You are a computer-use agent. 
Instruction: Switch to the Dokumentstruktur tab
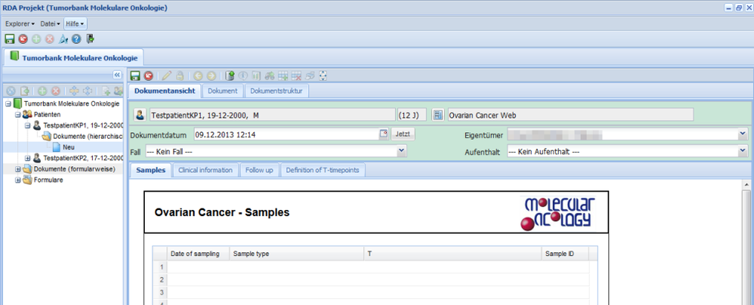point(276,91)
